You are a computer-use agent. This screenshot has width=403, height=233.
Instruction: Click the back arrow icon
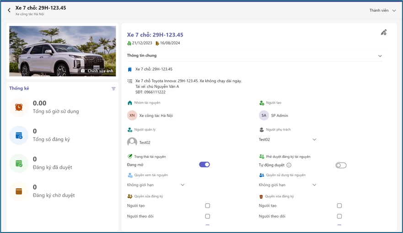click(9, 10)
